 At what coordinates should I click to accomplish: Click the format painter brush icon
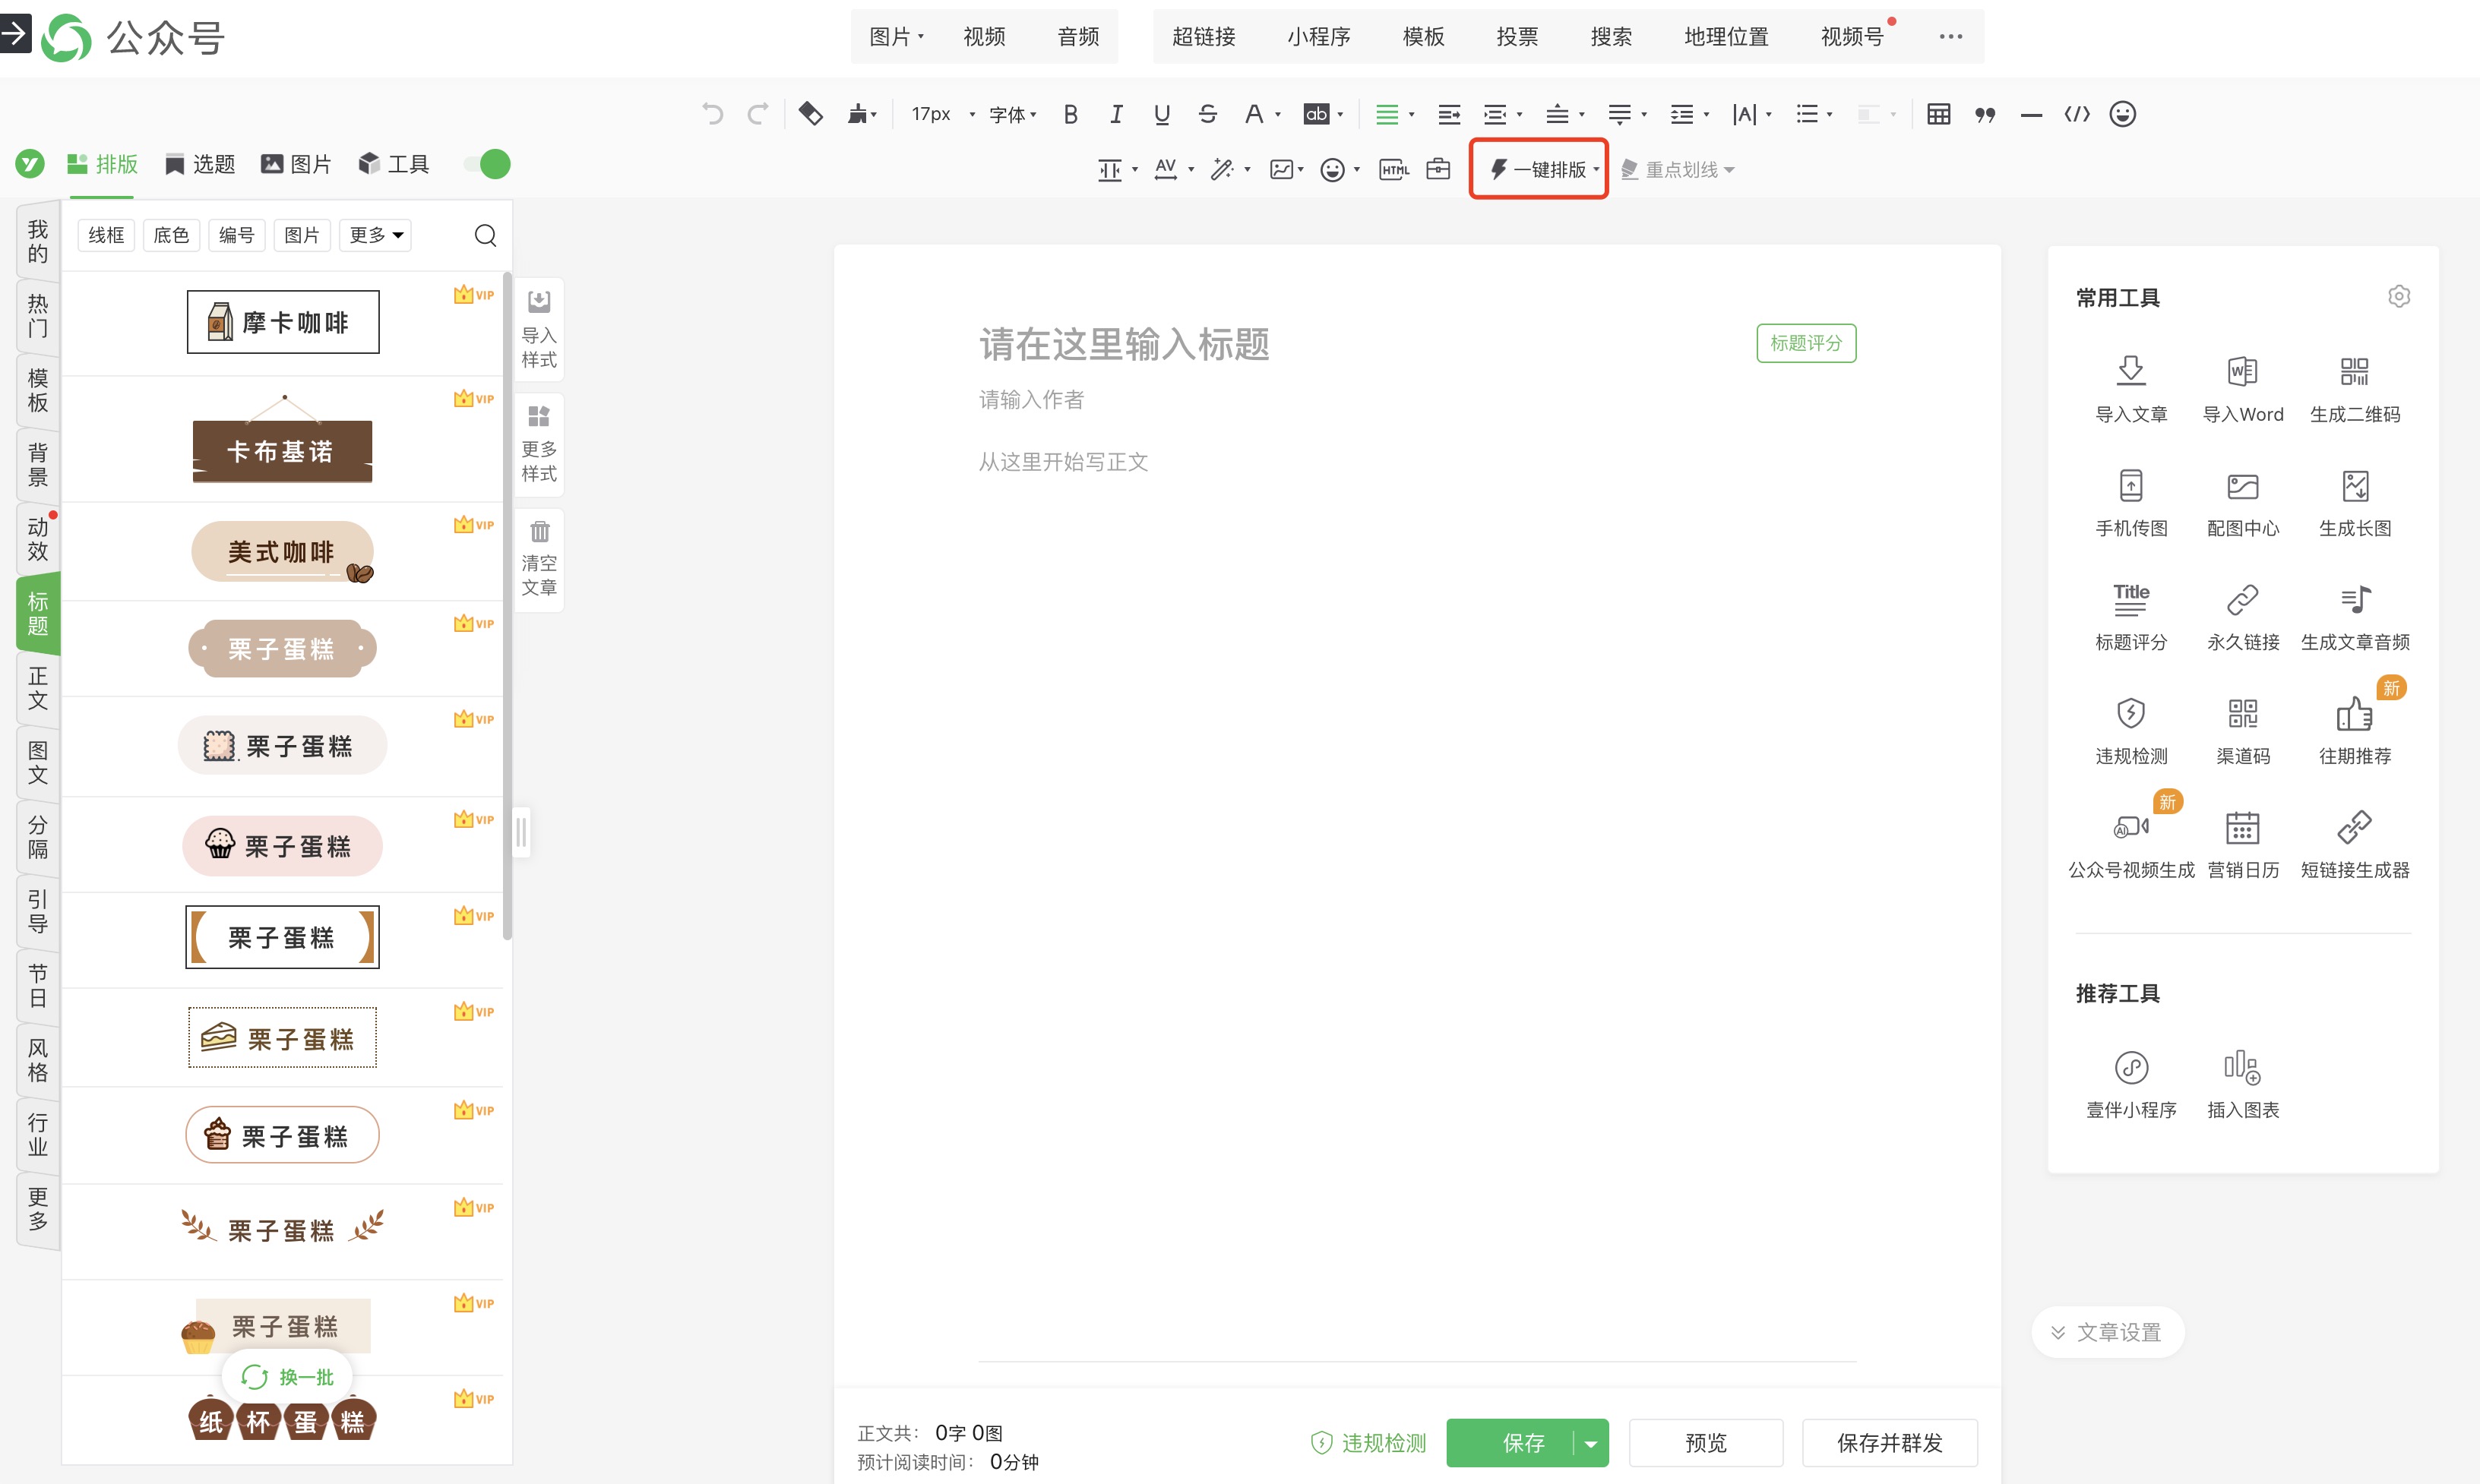tap(857, 114)
